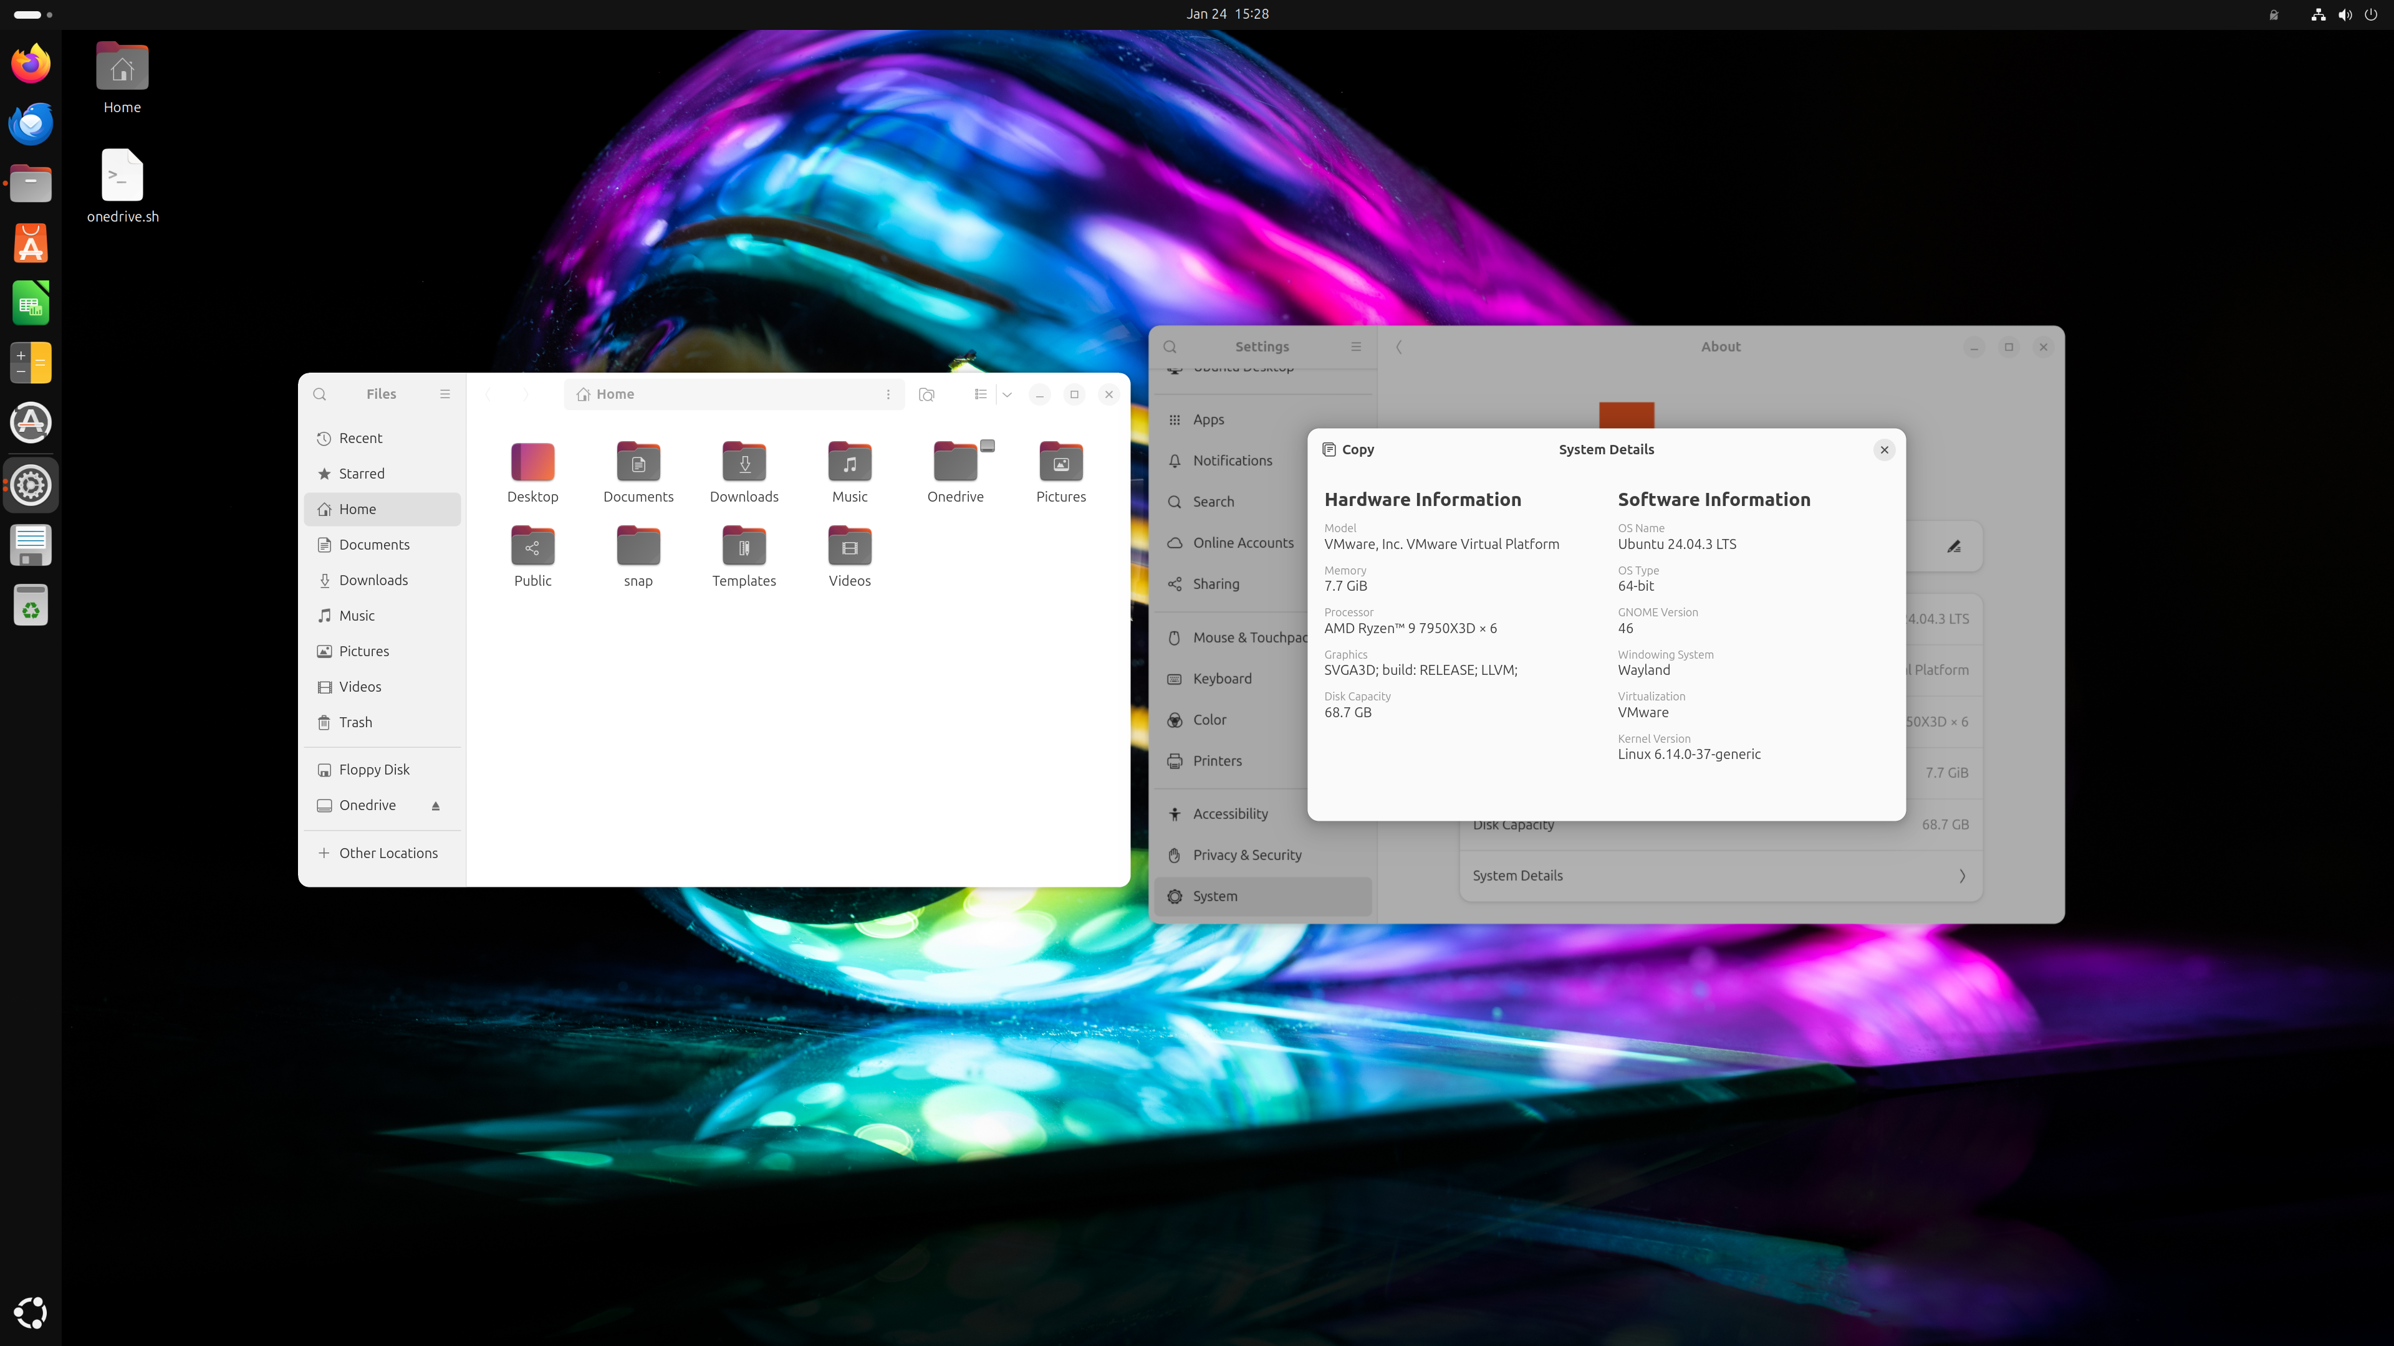Open Other Locations in sidebar
2394x1346 pixels.
(x=388, y=852)
